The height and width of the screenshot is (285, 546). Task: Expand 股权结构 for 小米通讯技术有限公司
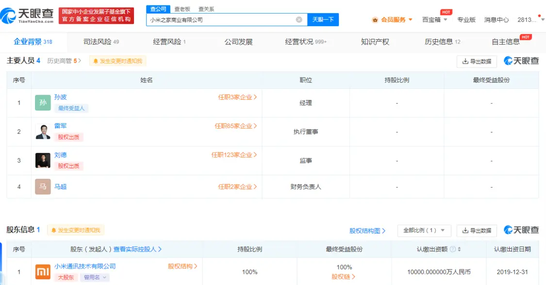pyautogui.click(x=183, y=266)
